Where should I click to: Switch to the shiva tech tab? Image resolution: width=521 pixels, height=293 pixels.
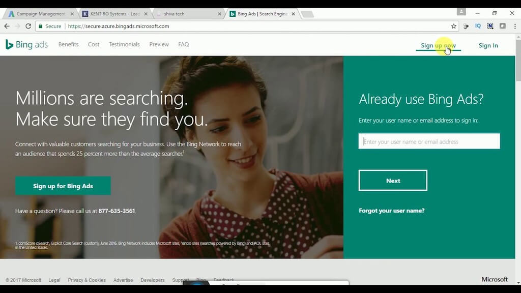[x=188, y=14]
